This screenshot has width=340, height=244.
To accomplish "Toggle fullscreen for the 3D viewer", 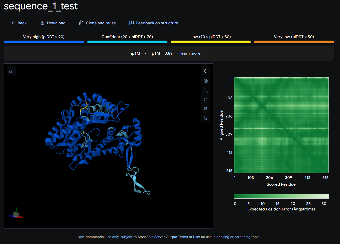I will (206, 100).
